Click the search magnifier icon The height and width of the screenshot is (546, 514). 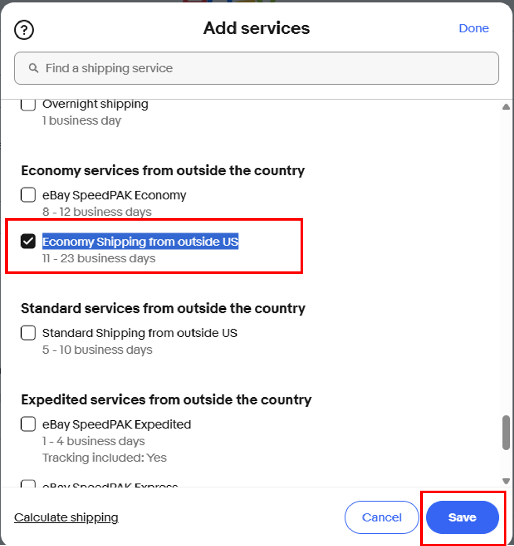33,68
